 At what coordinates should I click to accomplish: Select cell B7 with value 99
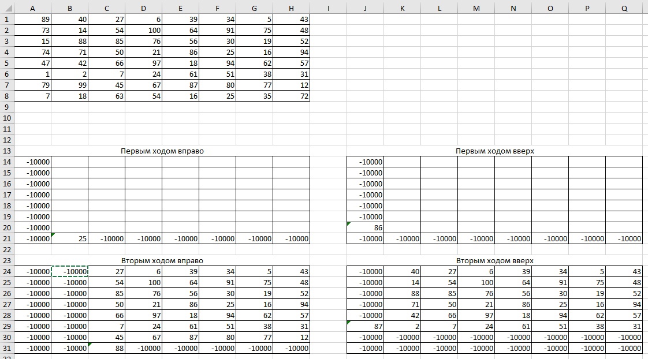pos(69,85)
